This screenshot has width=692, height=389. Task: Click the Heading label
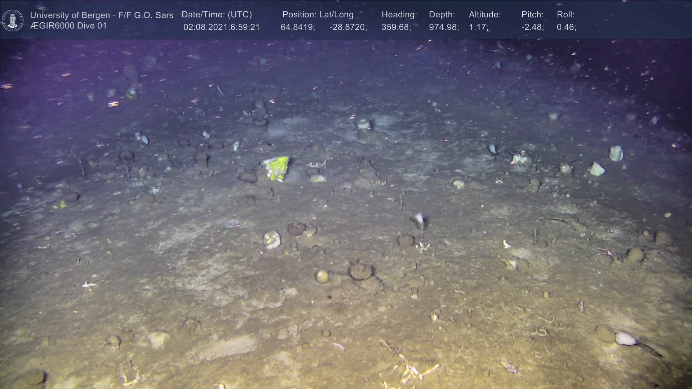(399, 15)
